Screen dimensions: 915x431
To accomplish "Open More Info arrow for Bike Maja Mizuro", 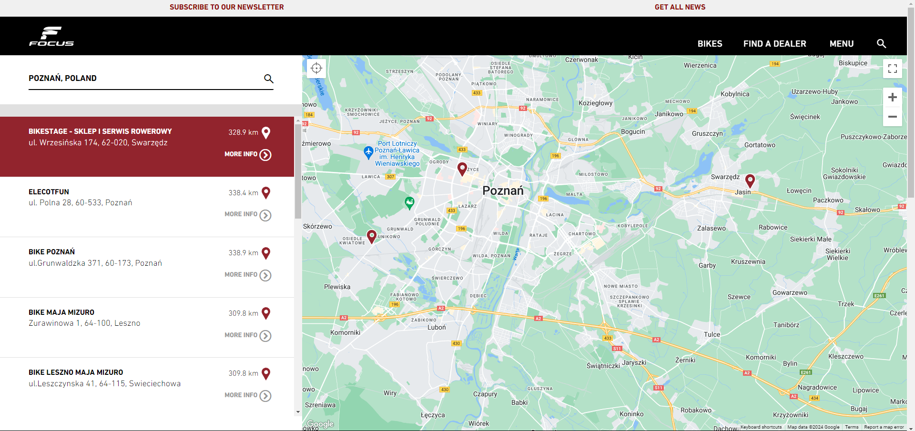I will tap(265, 336).
